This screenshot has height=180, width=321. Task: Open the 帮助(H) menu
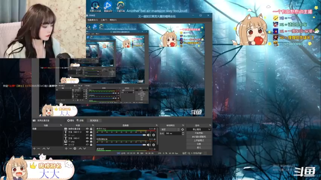[x=113, y=20]
